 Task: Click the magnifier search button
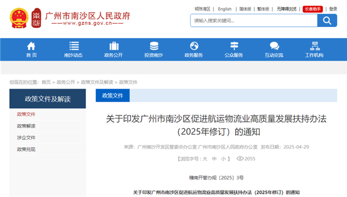coord(327,21)
